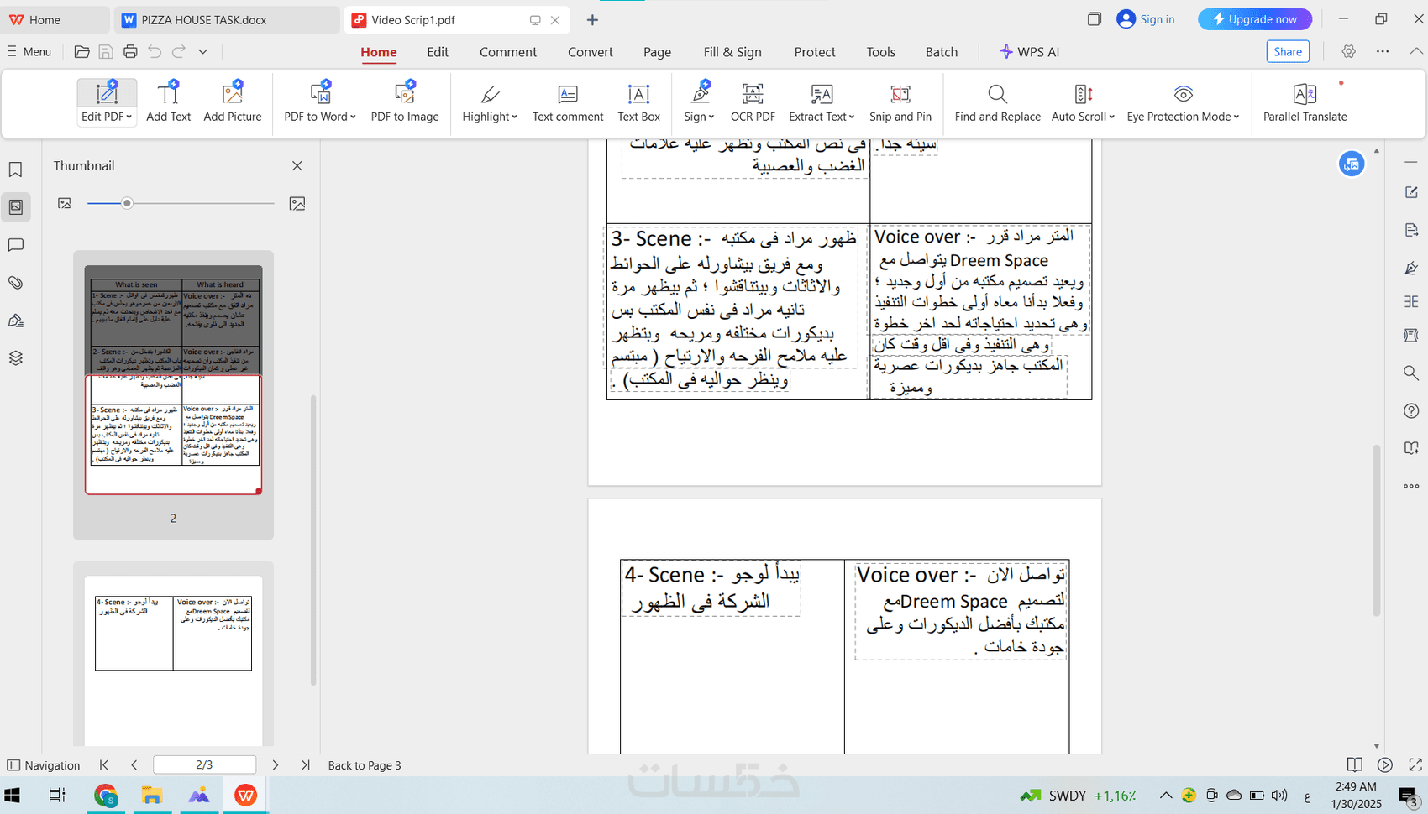Expand the Highlight options dropdown
1428x814 pixels.
click(x=514, y=117)
